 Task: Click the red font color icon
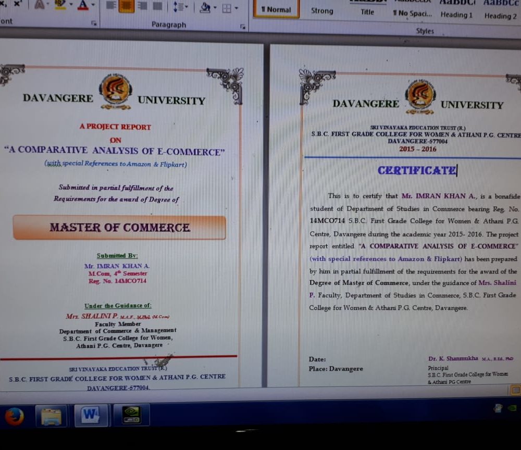83,6
